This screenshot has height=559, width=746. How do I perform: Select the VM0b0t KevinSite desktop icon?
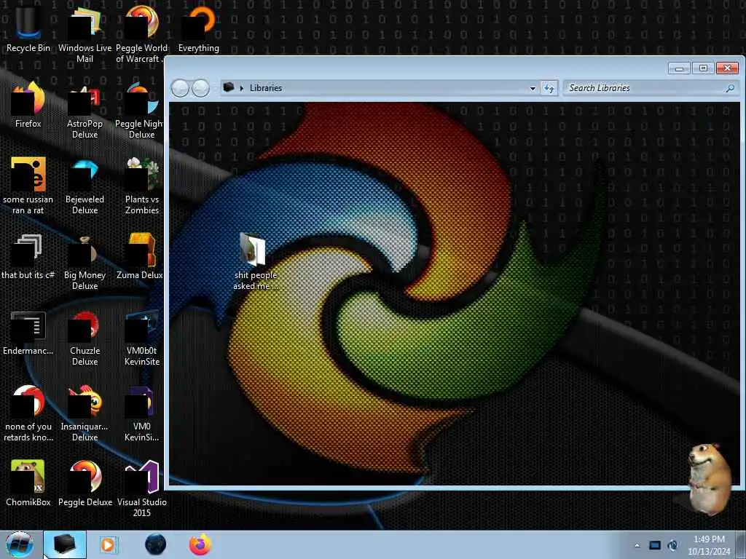pos(141,338)
